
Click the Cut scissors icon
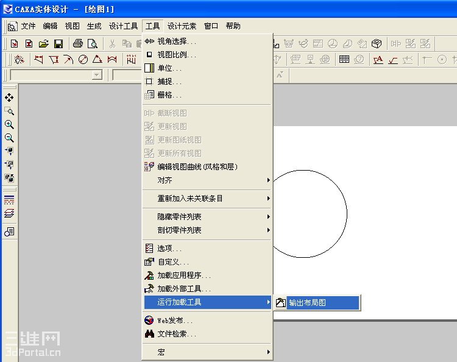click(112, 44)
